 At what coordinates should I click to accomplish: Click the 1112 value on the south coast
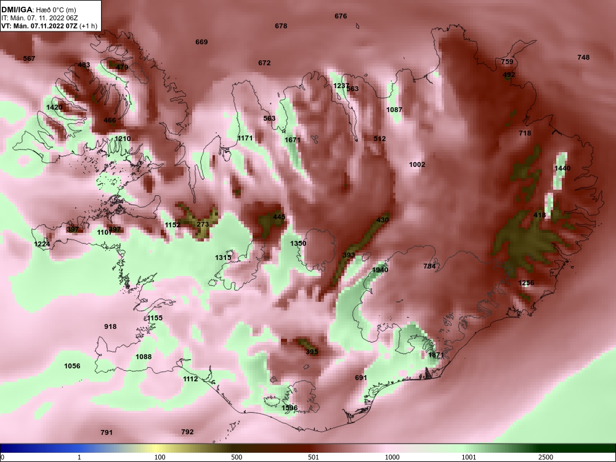(190, 379)
